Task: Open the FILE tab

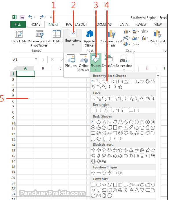Action: 18,24
